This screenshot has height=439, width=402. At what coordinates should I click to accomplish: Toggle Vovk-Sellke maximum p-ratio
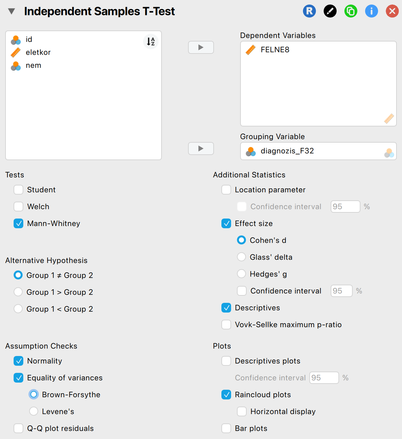coord(226,325)
